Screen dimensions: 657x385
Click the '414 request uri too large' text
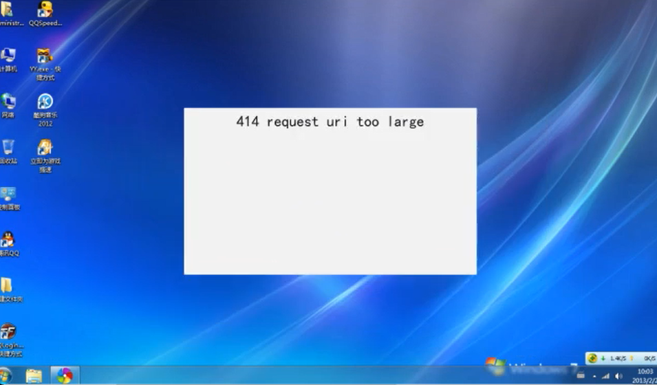pos(330,122)
